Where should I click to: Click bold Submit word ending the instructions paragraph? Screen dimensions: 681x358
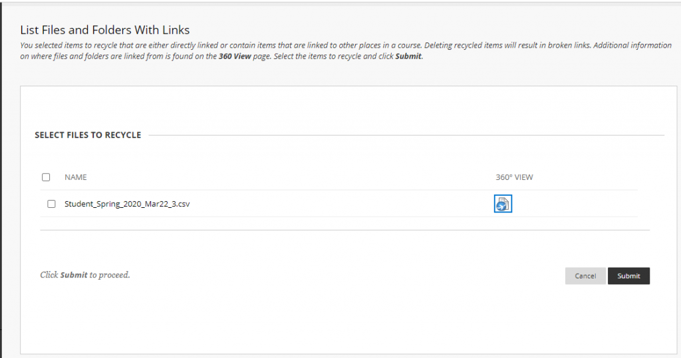408,56
